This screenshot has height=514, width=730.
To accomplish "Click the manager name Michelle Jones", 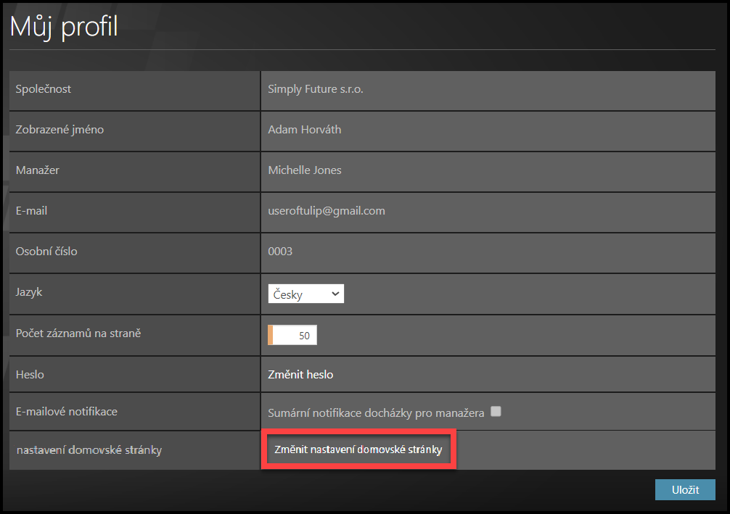I will point(304,170).
